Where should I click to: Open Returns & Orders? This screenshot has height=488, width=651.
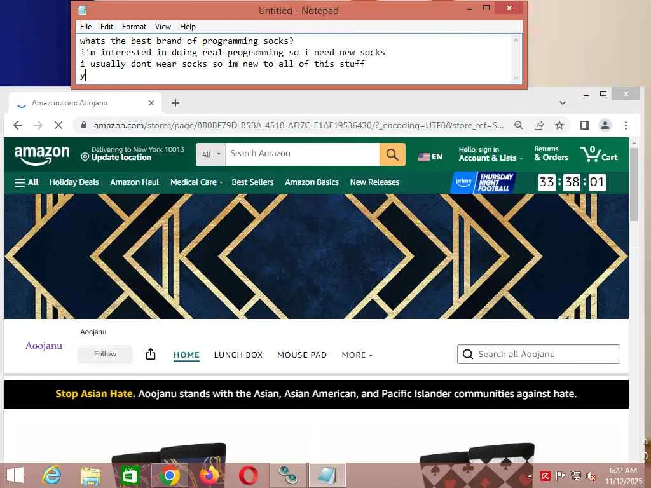(x=551, y=154)
